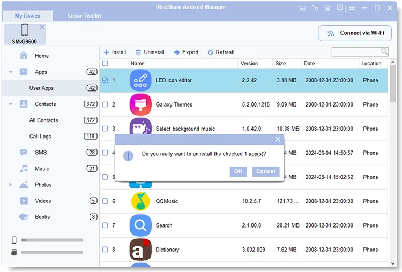The image size is (402, 272).
Task: Click the exclamation icon in the dialog
Action: (x=128, y=155)
